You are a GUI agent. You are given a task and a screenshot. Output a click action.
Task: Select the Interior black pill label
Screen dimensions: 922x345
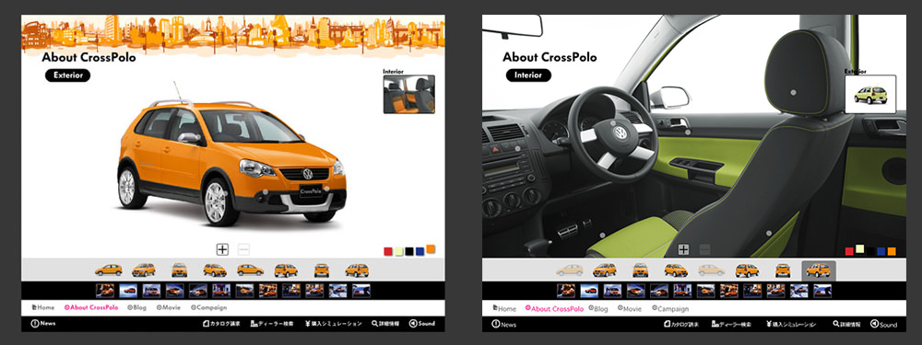pos(528,75)
